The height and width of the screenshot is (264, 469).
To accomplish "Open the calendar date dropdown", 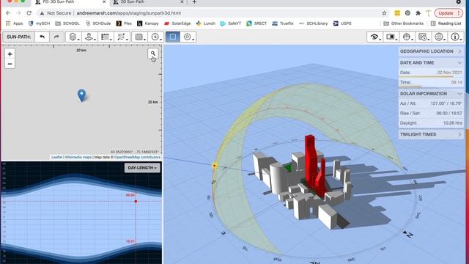I will 140,37.
